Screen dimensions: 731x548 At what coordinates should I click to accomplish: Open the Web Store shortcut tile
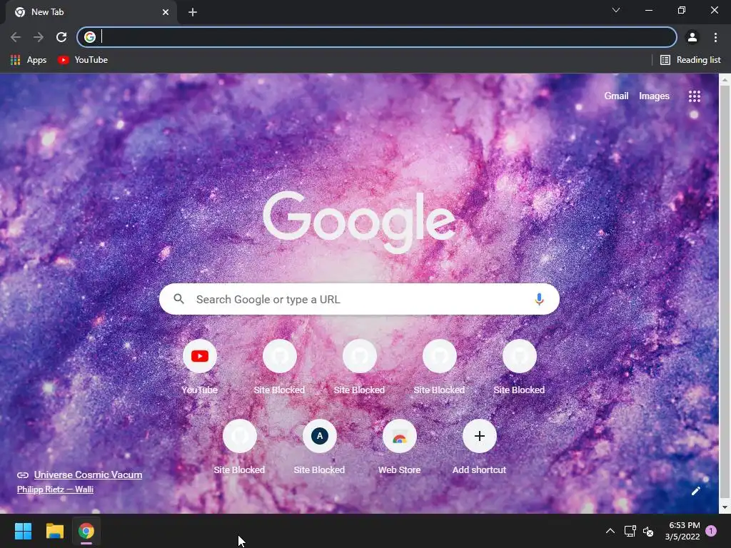tap(400, 447)
